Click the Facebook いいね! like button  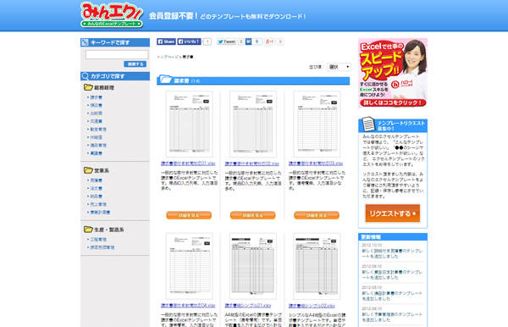click(189, 42)
